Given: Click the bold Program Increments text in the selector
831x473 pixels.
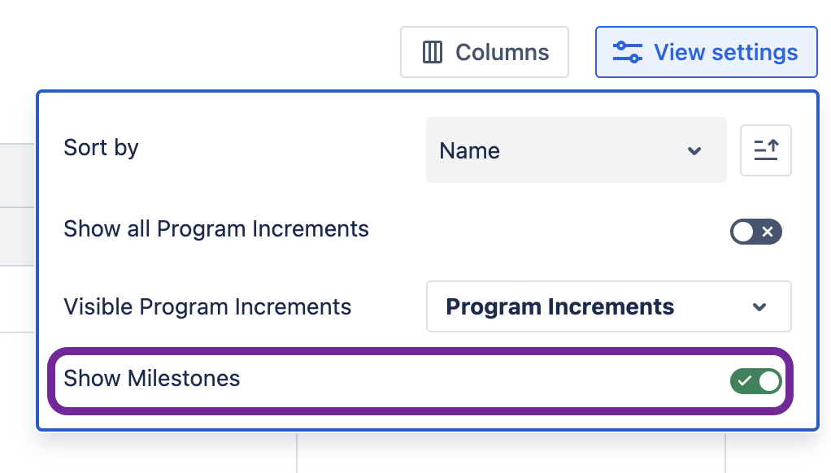Looking at the screenshot, I should point(560,307).
